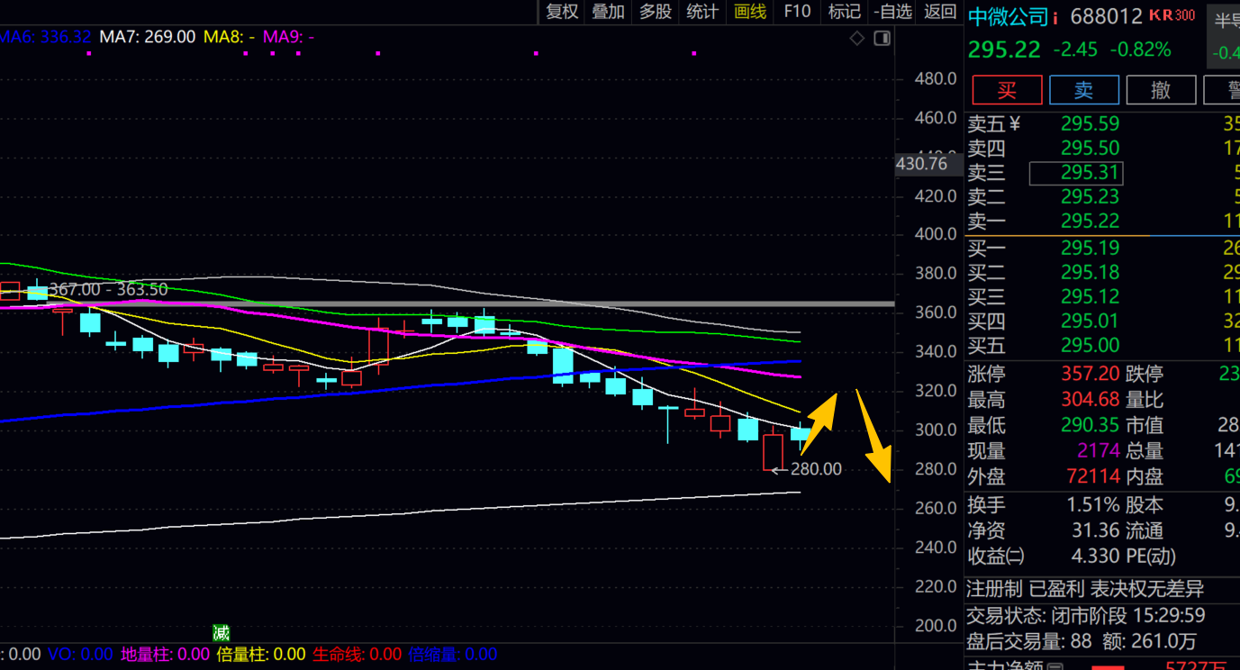Viewport: 1240px width, 670px height.
Task: Click the icon beside 主力净额
Action: click(x=1054, y=667)
